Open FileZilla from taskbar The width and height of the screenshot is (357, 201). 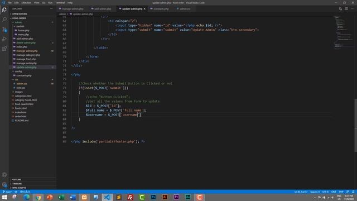(x=130, y=197)
